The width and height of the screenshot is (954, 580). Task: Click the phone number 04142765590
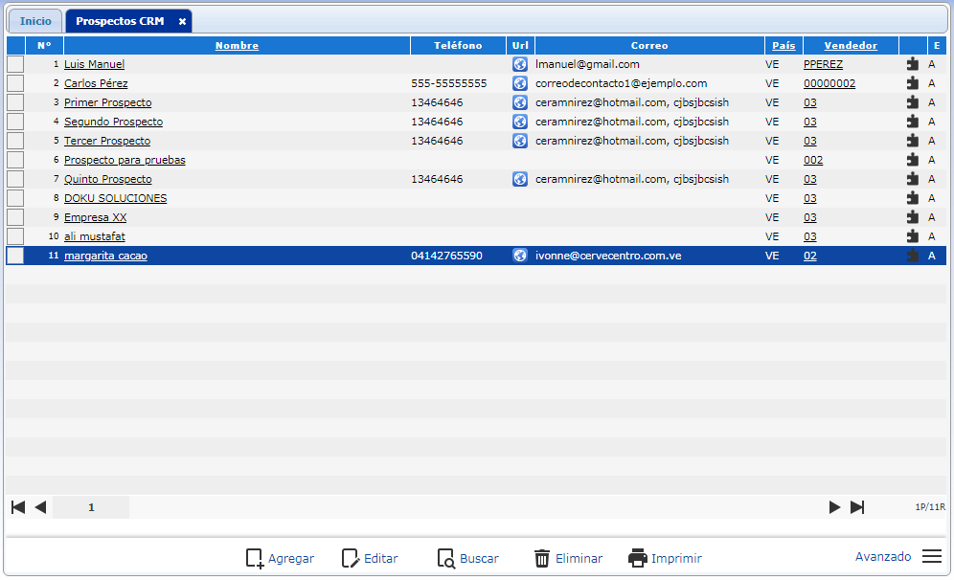coord(446,256)
